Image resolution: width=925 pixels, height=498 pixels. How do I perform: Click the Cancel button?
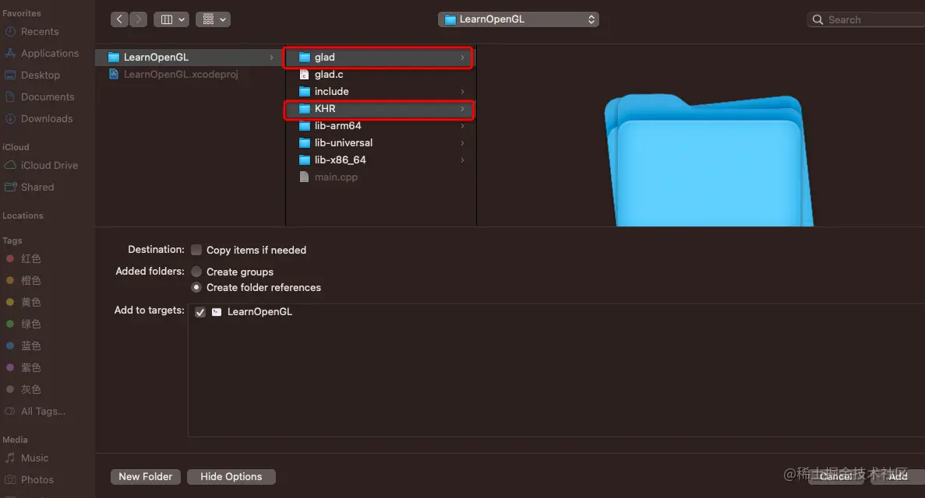click(x=835, y=476)
